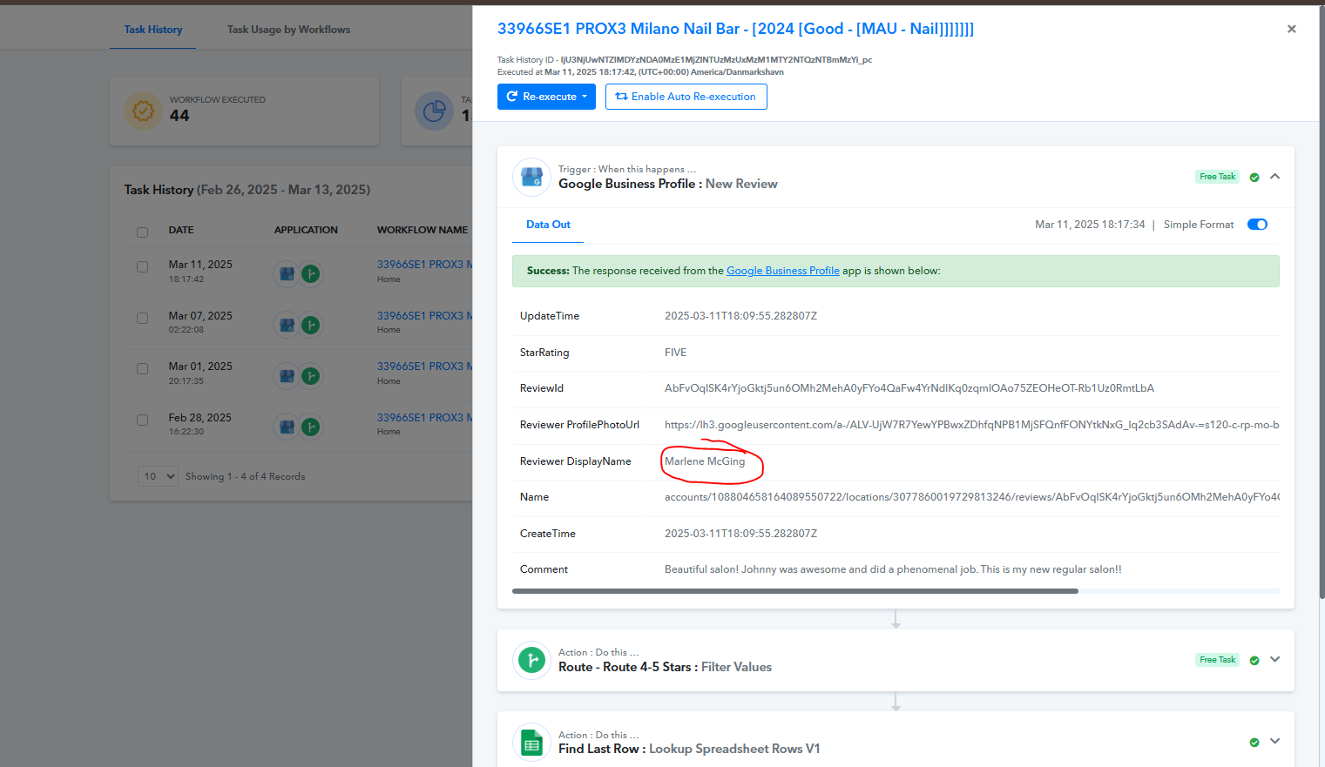This screenshot has height=767, width=1325.
Task: Click the Google Sheets step icon
Action: tap(531, 743)
